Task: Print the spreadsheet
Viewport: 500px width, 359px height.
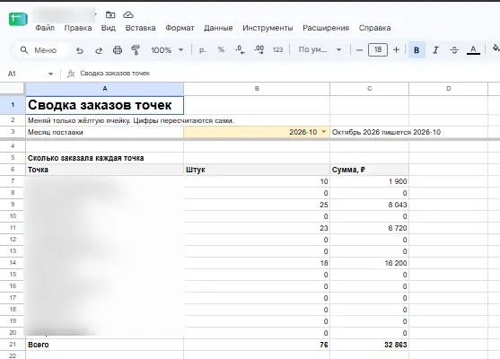Action: pos(118,50)
